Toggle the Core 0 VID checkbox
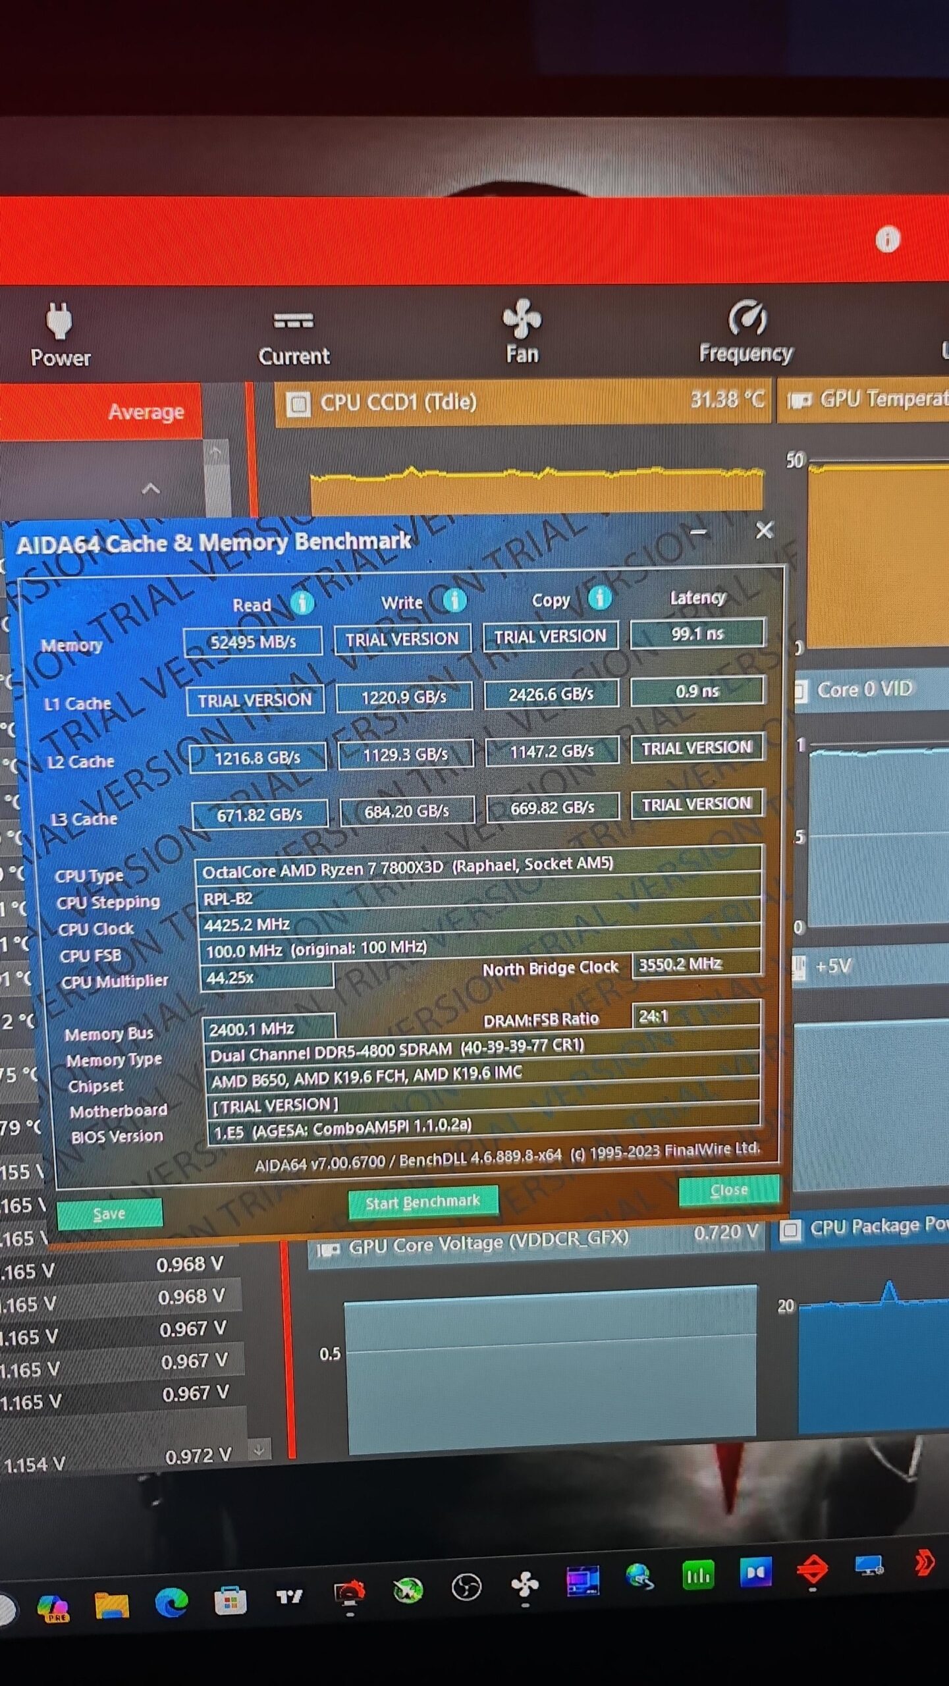949x1686 pixels. point(800,691)
